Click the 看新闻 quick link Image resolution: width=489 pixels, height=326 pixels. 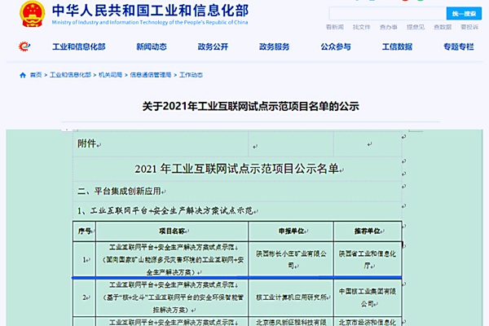pyautogui.click(x=335, y=27)
